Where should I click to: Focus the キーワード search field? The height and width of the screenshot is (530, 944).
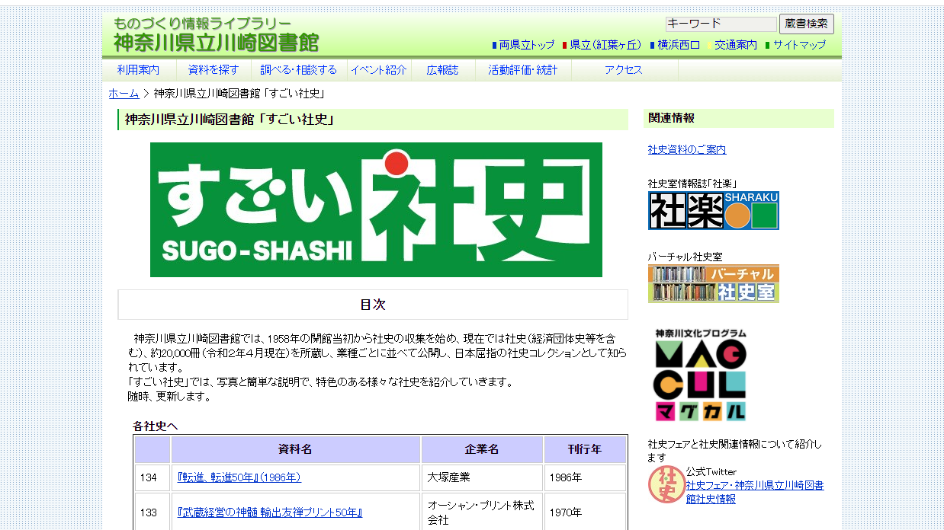(721, 24)
